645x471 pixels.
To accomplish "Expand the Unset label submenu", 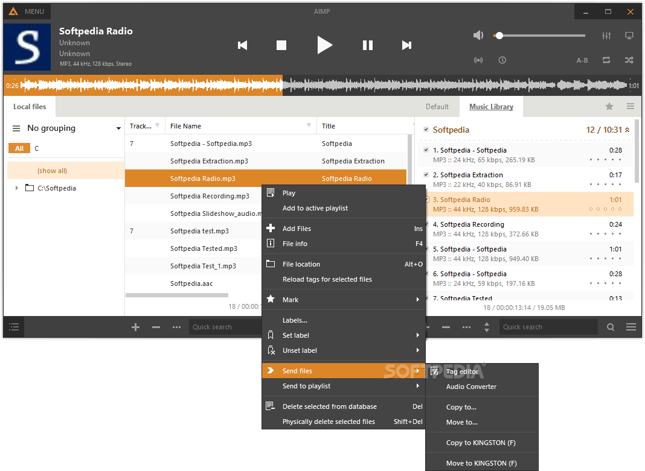I will 344,350.
